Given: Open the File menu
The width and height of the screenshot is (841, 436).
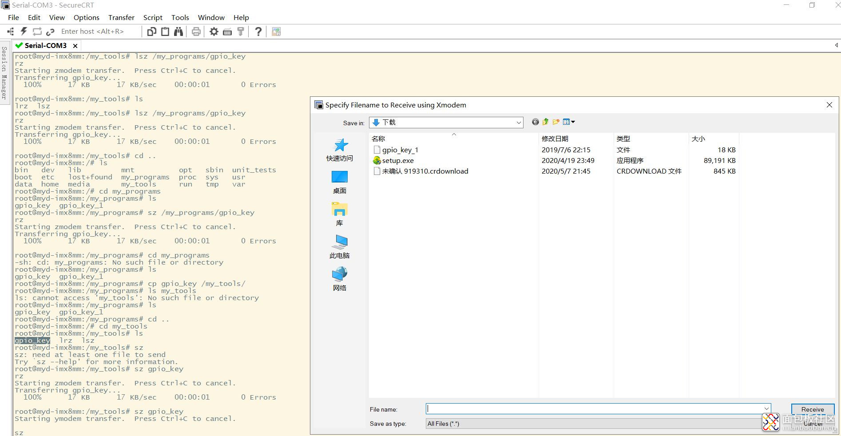Looking at the screenshot, I should click(x=13, y=17).
